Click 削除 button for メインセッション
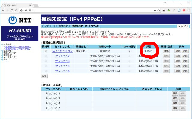Viewport: 192px width, 119px height. (185, 51)
